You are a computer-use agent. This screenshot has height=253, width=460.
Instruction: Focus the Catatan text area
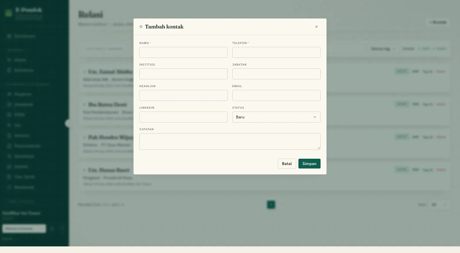(x=230, y=141)
